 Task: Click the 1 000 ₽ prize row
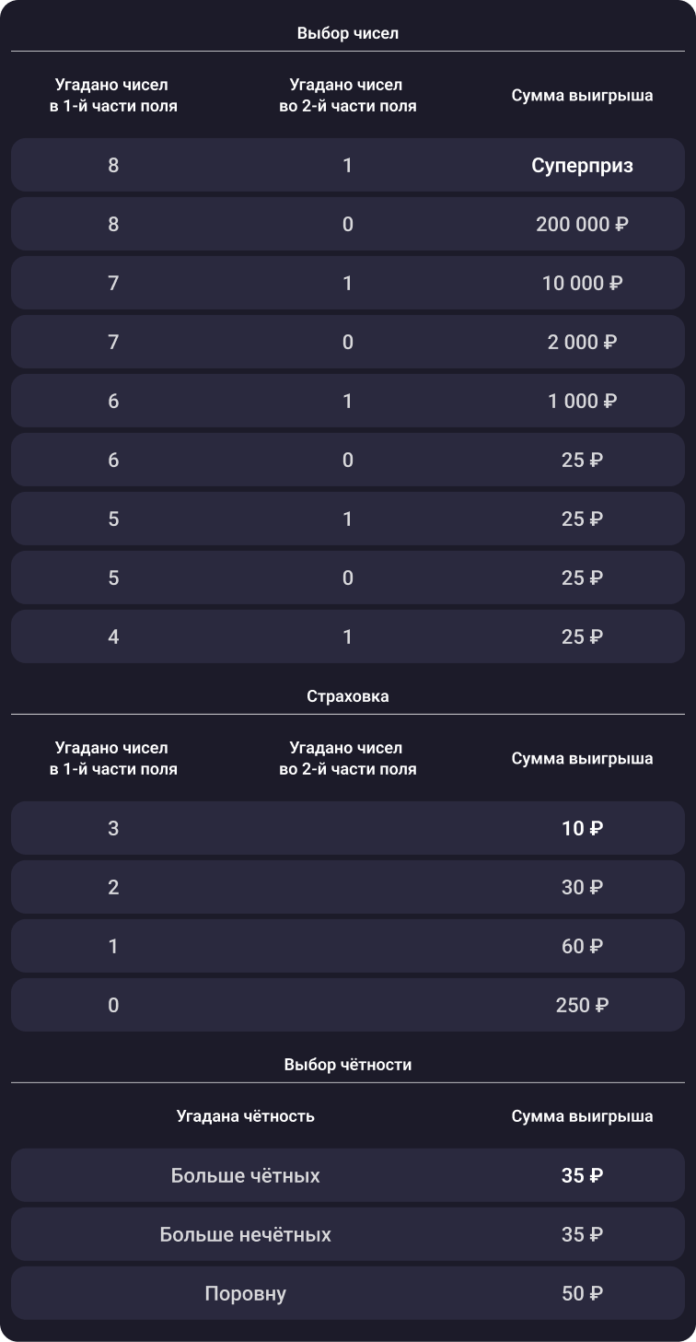[347, 402]
